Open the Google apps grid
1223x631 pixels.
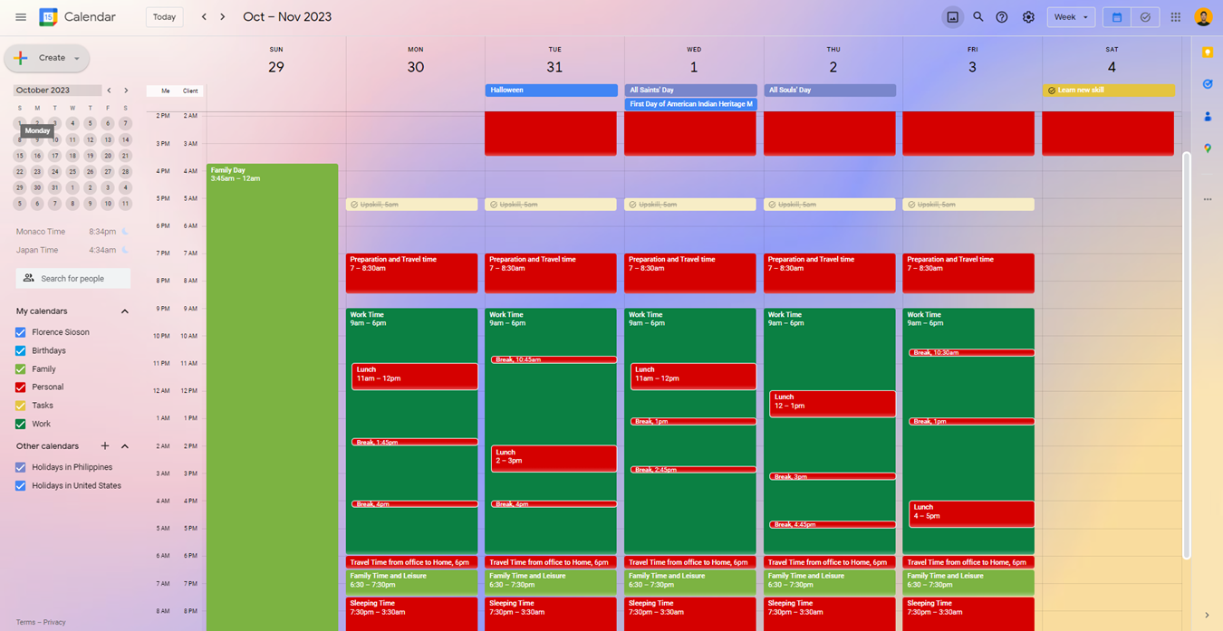[1176, 17]
